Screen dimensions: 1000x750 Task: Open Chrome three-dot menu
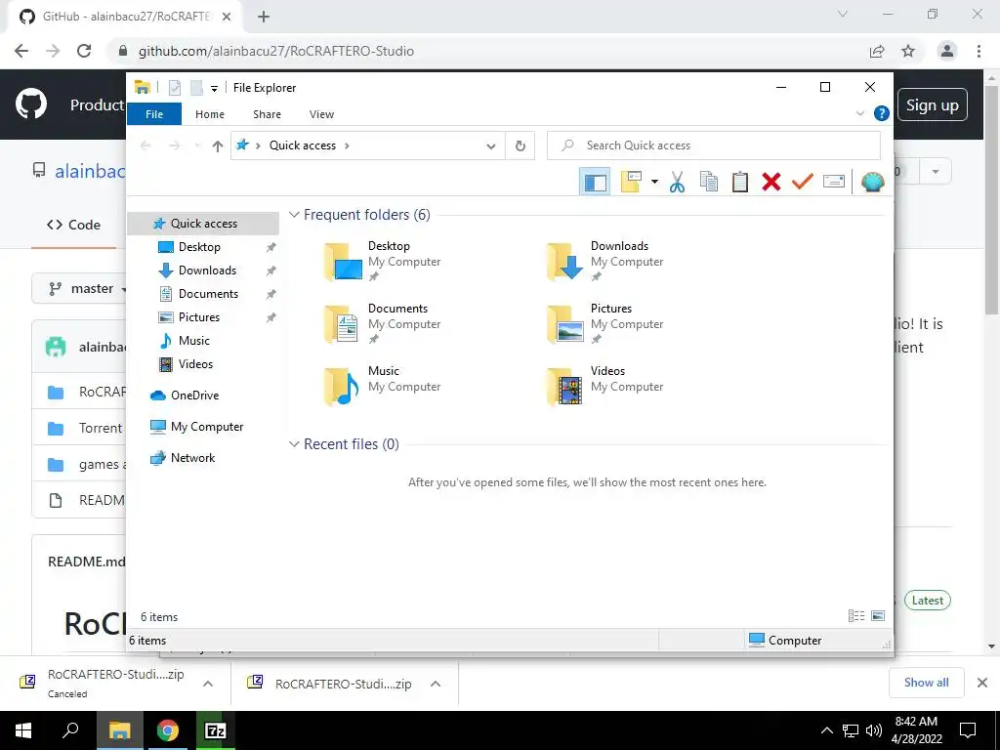979,51
